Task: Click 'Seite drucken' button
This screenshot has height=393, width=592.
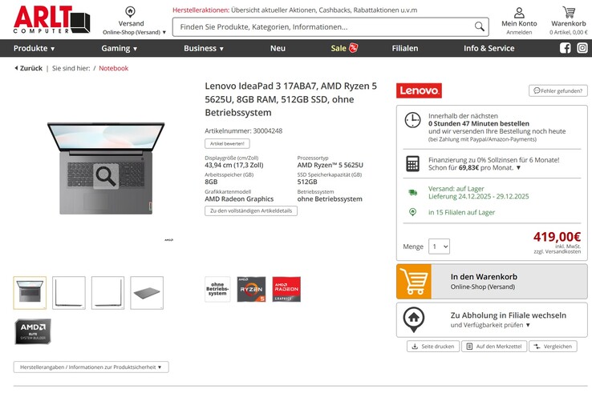Action: tap(433, 347)
